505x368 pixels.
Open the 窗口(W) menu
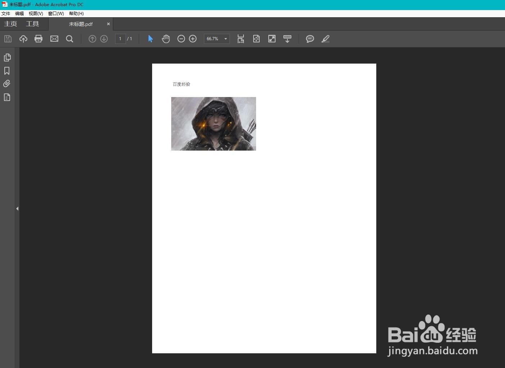point(56,14)
